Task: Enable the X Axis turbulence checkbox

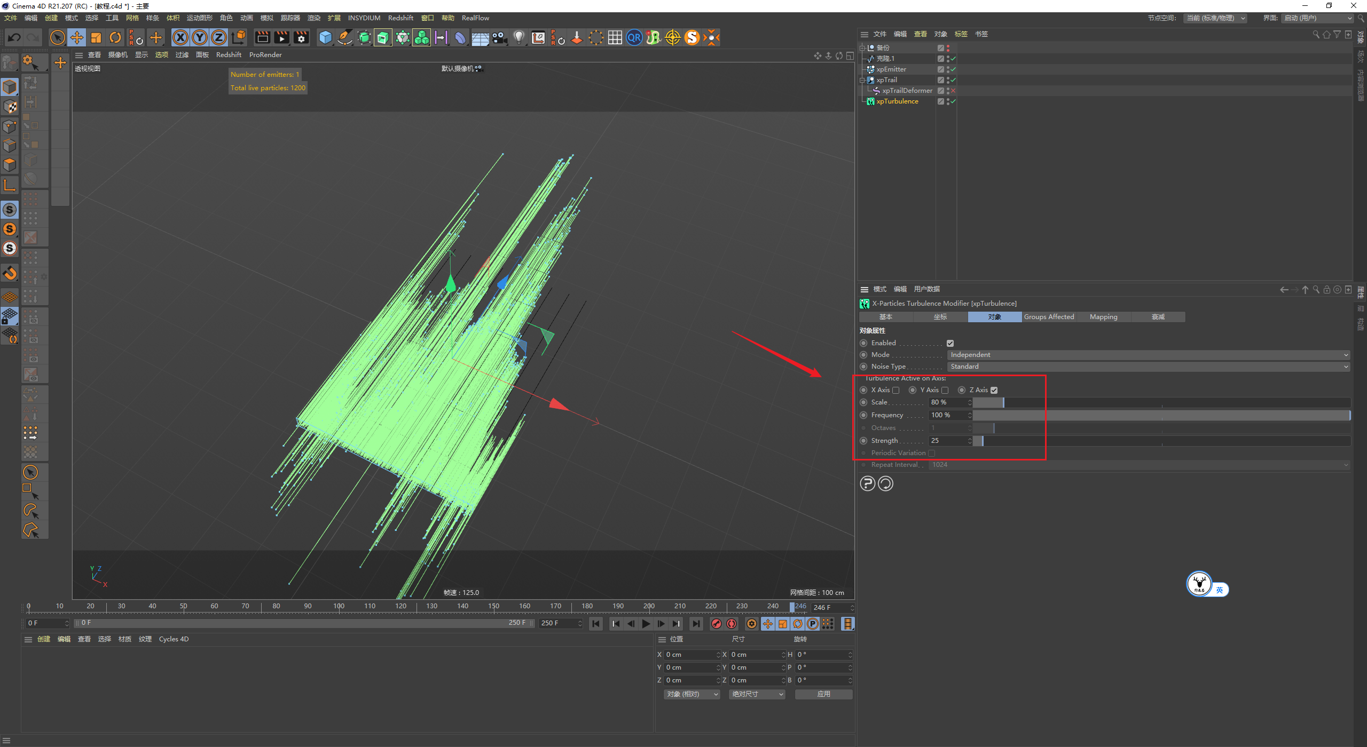Action: point(896,390)
